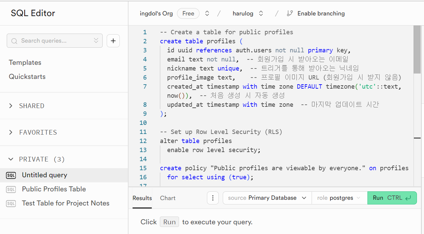Collapse the PRIVATE (3) section
This screenshot has height=234, width=424.
[64, 159]
